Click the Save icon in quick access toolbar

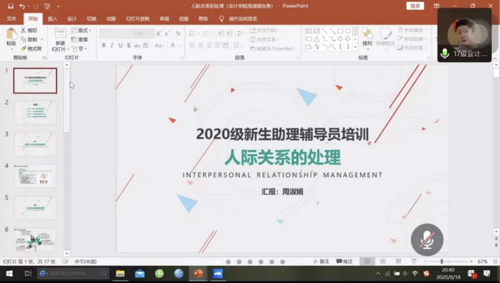pos(11,6)
